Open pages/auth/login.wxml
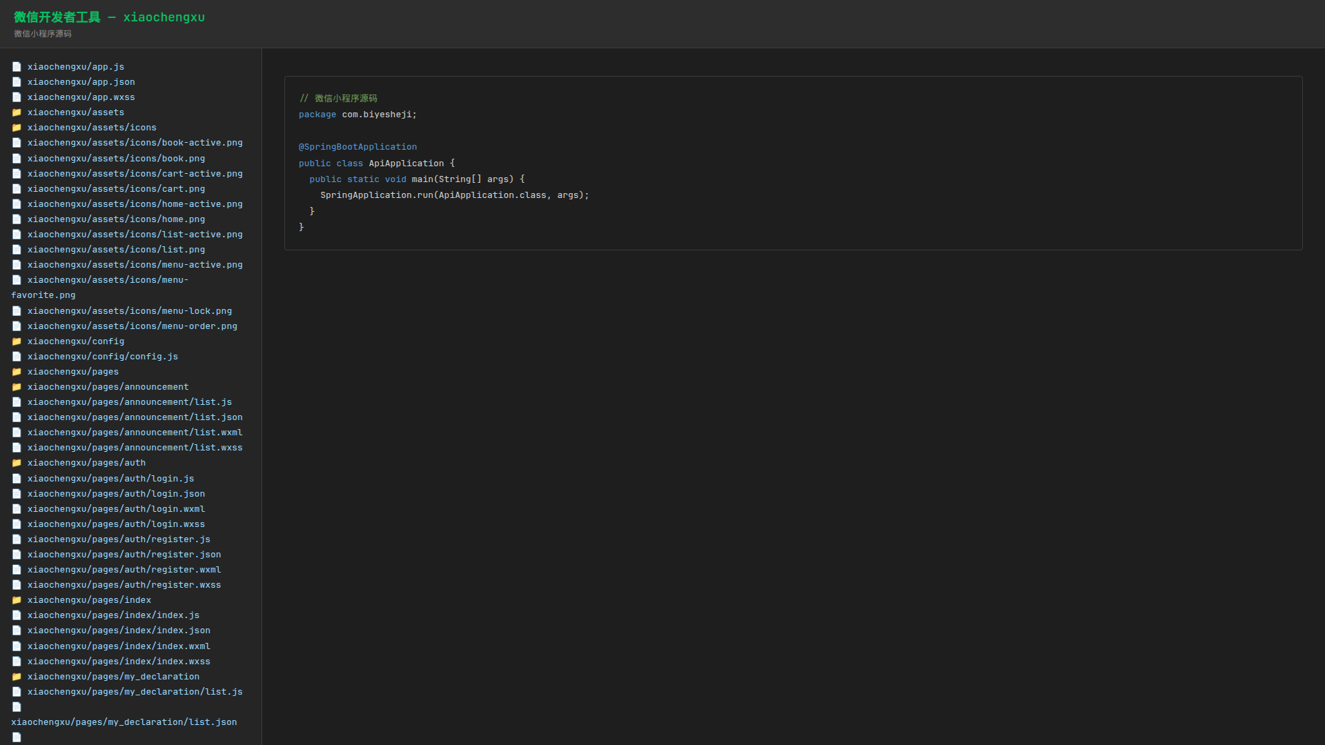 pyautogui.click(x=116, y=509)
